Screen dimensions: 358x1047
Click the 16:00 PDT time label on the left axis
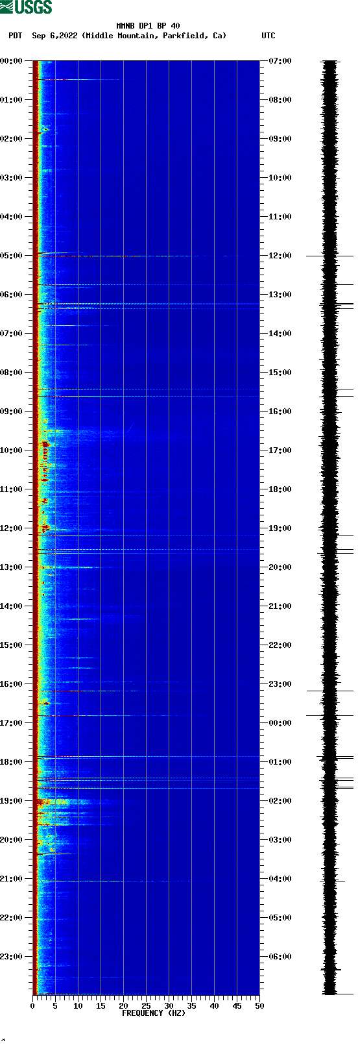click(11, 684)
